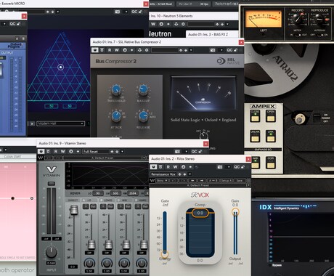Click the Renaissance Vox preset name
334x276 pixels.
pos(163,174)
